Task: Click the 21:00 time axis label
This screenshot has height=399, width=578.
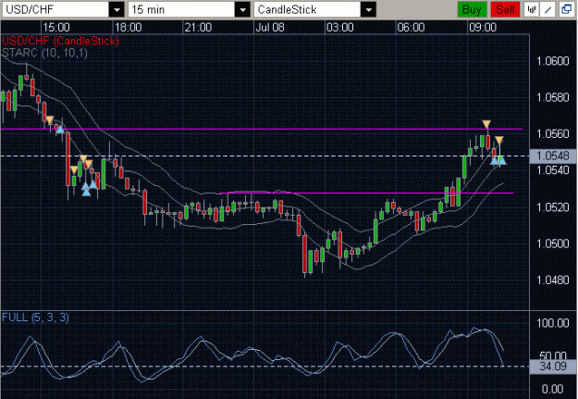Action: tap(198, 28)
